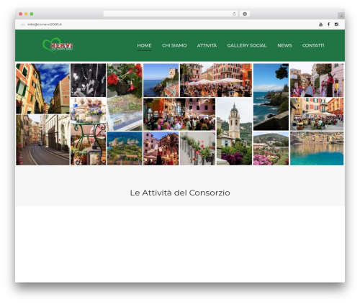Open the blue-sky building street photo
Image resolution: width=360 pixels, height=304 pixels.
click(42, 88)
